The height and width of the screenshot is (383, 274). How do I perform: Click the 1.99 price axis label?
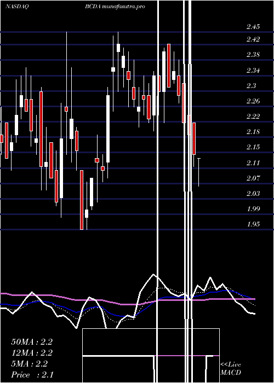[253, 209]
